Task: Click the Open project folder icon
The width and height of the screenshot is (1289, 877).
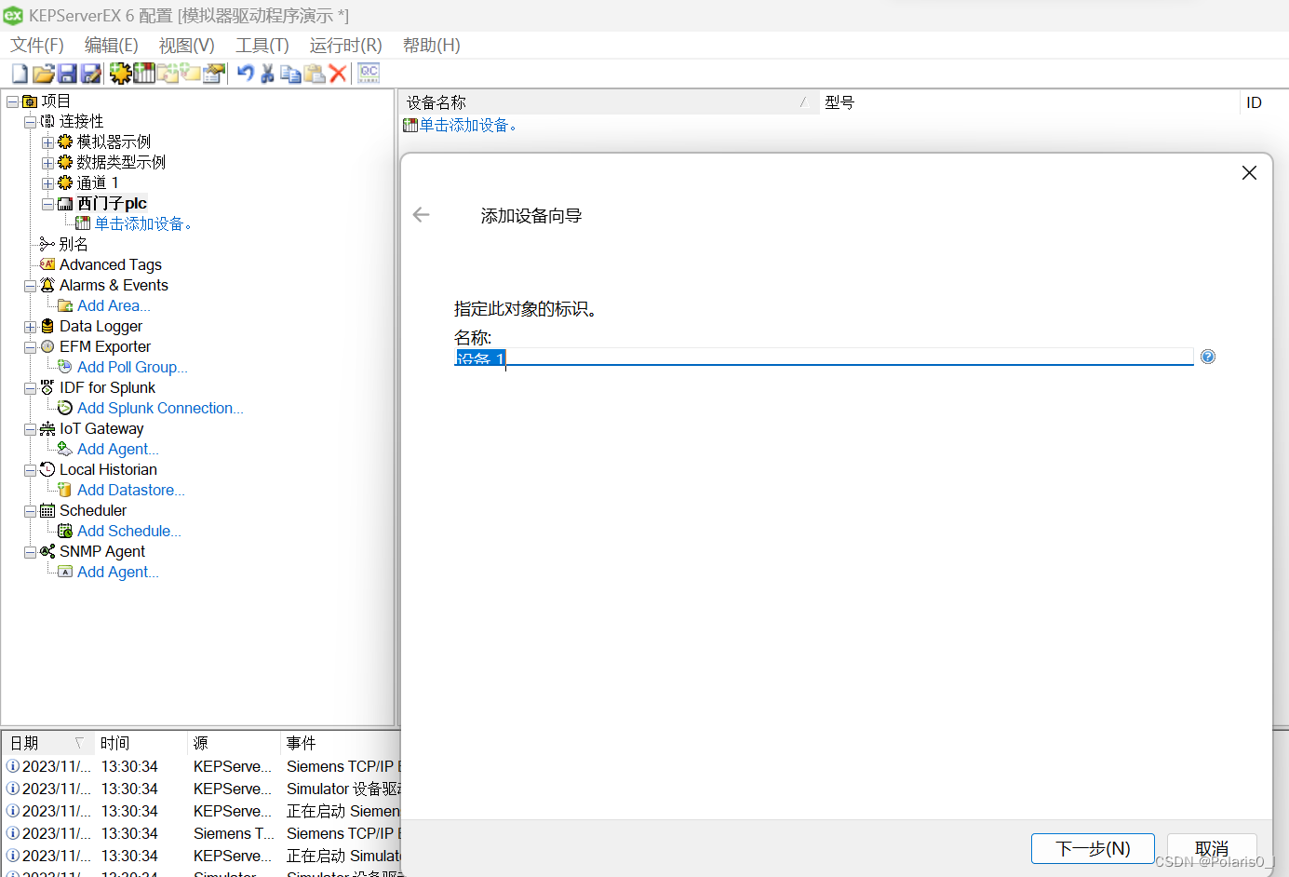Action: [43, 74]
